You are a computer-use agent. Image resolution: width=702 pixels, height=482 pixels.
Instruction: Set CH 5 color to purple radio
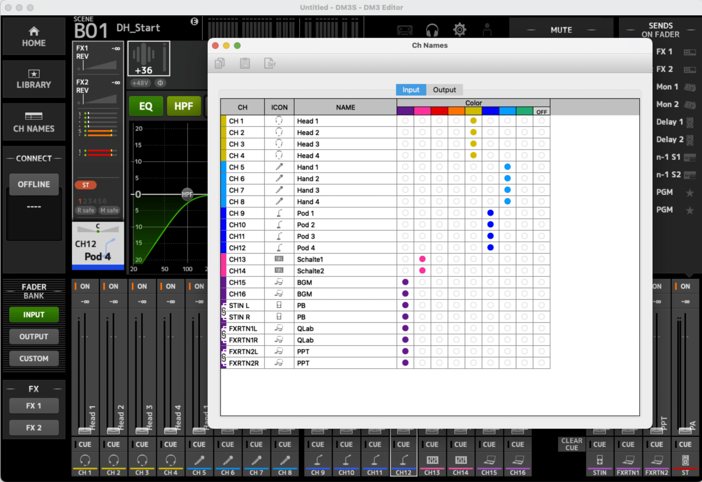coord(405,167)
